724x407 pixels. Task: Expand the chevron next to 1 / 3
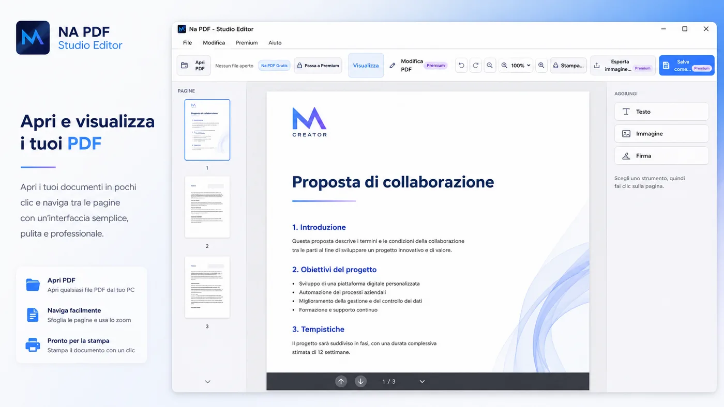coord(422,382)
